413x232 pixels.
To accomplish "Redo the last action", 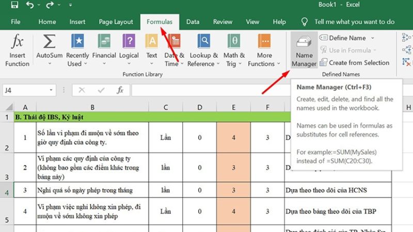I will pos(50,5).
